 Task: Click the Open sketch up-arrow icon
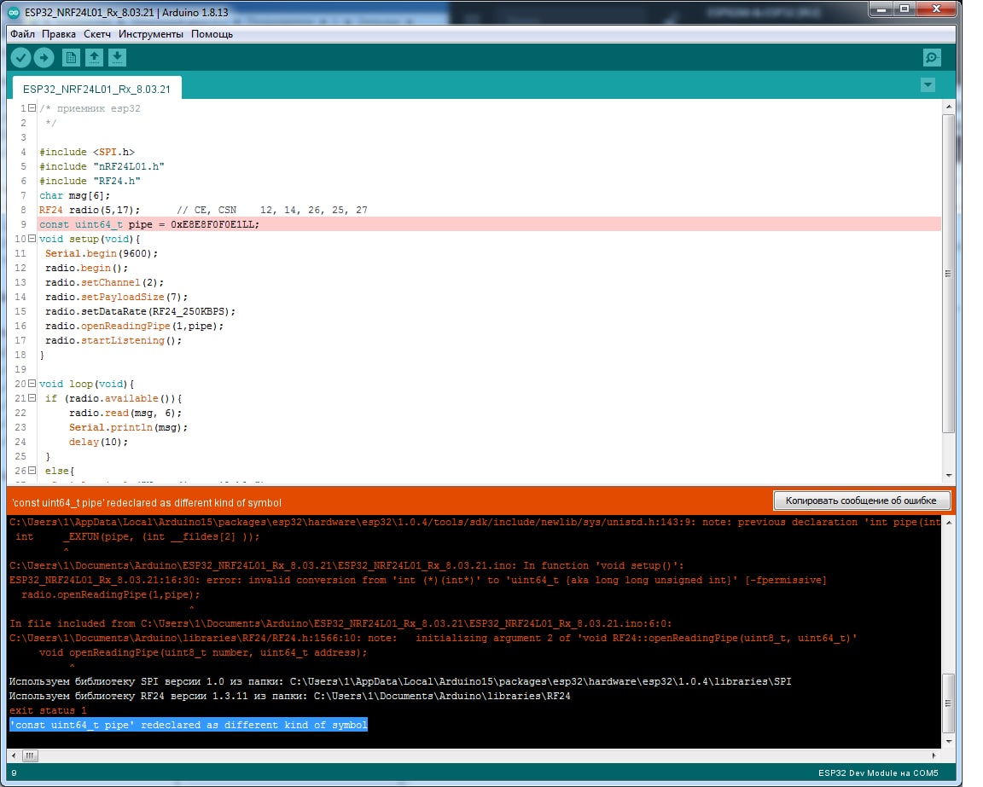pyautogui.click(x=94, y=58)
